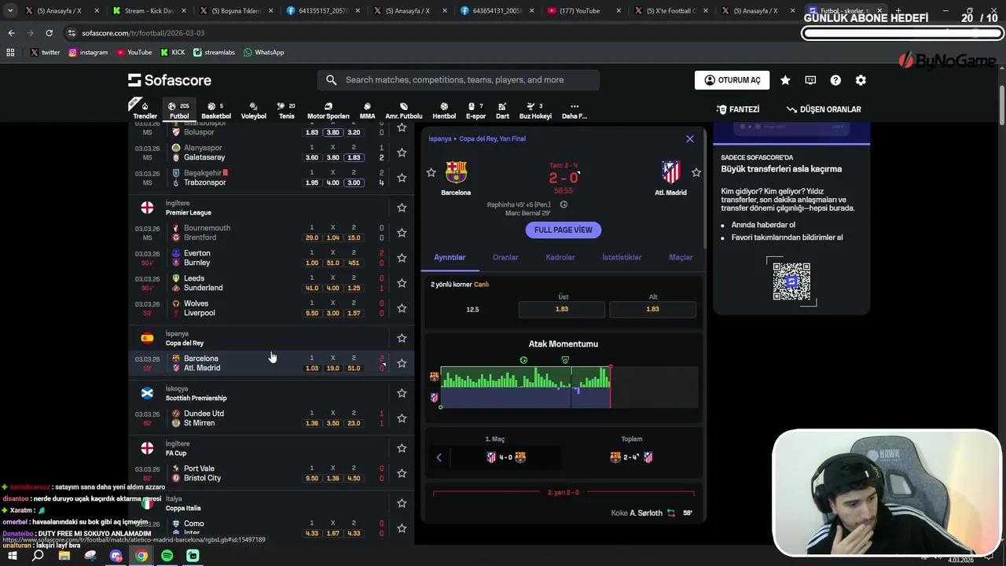
Task: Star the Copa del Rey competition
Action: (x=402, y=338)
